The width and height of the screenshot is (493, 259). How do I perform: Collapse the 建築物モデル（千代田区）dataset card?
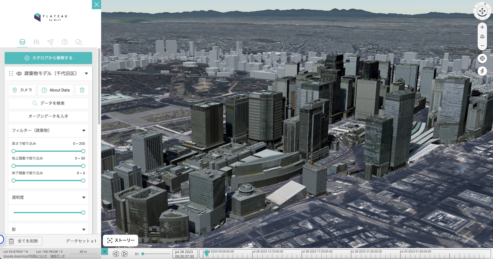(x=86, y=73)
